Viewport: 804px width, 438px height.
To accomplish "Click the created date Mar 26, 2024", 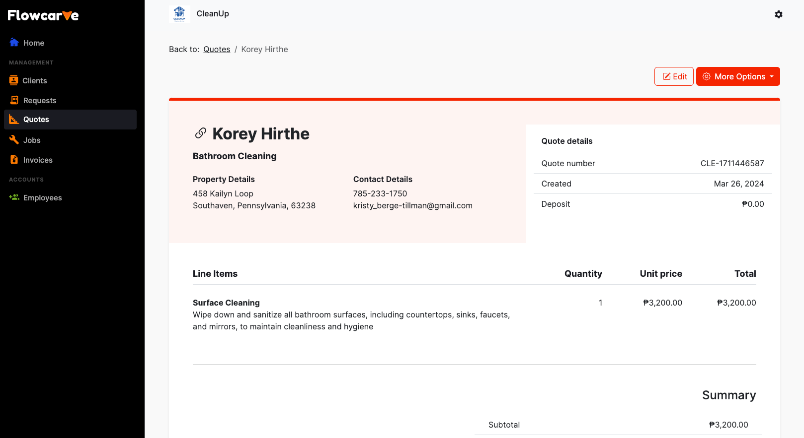I will point(739,184).
